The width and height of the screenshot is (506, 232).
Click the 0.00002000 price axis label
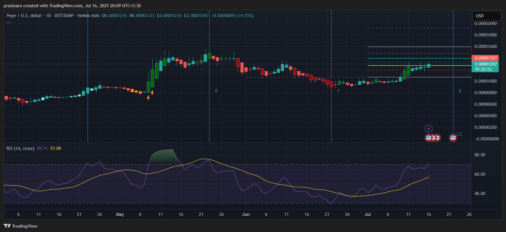coord(485,23)
